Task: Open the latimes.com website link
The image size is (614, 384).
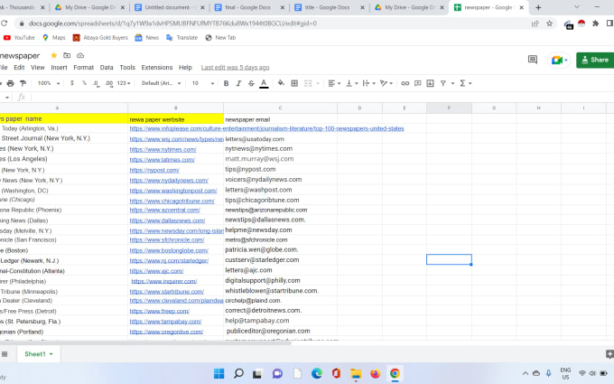Action: click(163, 160)
